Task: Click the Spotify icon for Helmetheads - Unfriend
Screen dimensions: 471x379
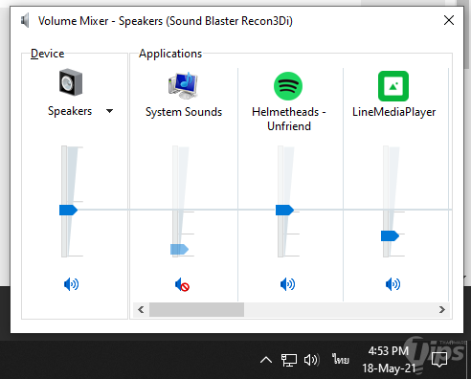Action: pos(288,86)
